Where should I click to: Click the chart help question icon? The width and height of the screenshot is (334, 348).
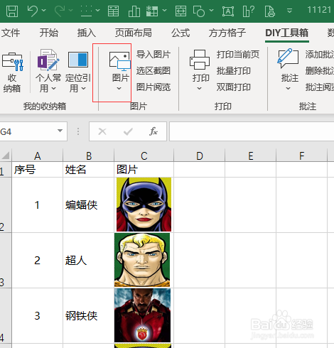249,11
